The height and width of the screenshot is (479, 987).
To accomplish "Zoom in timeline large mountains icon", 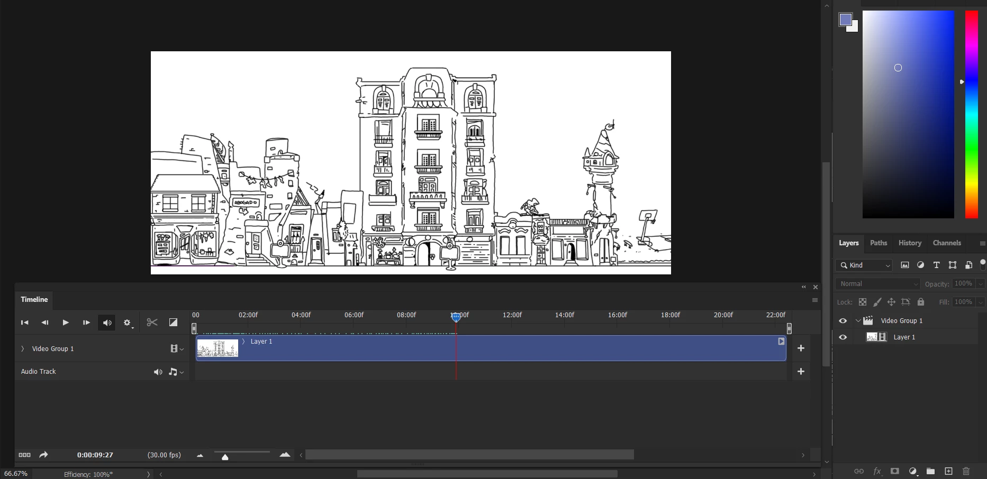I will point(285,455).
